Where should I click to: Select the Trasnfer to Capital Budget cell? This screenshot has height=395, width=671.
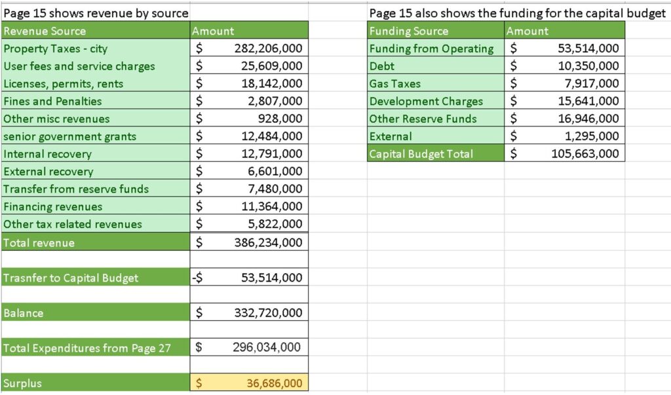click(x=96, y=278)
